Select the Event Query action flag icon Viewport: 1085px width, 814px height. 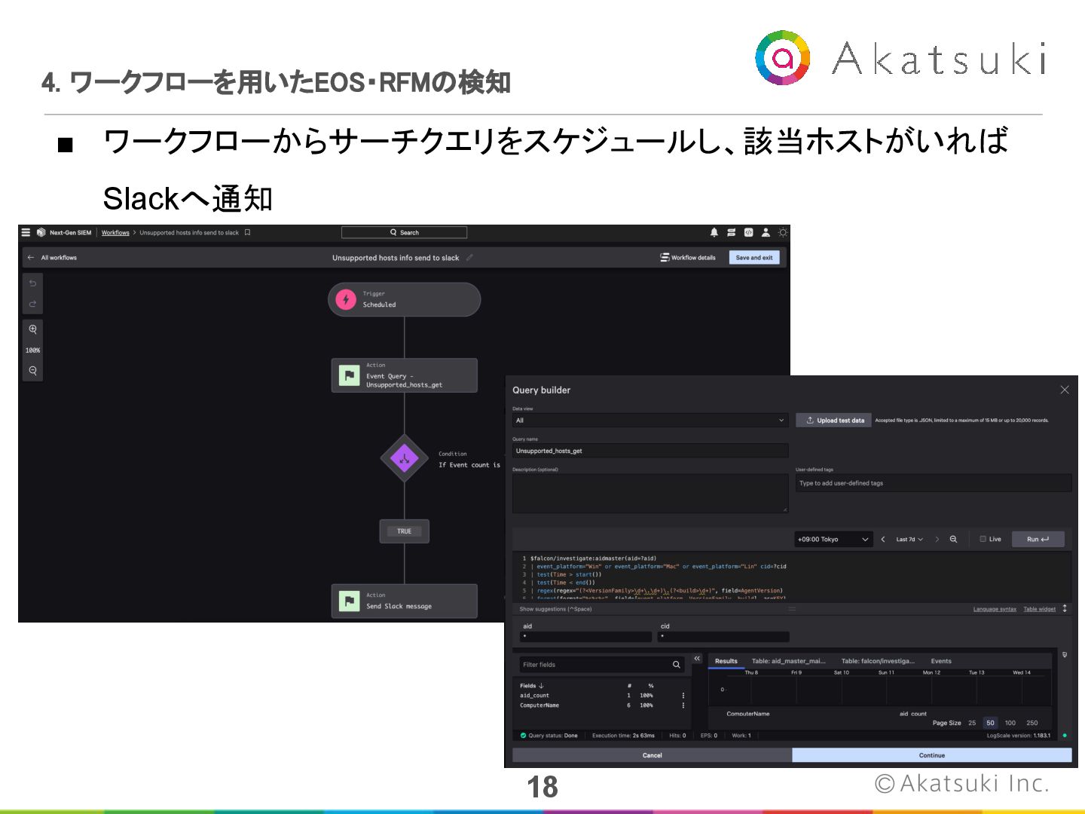[350, 375]
